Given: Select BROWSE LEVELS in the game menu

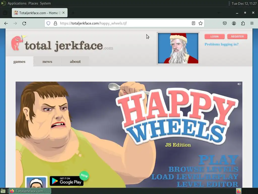Looking at the screenshot, I should 203,169.
